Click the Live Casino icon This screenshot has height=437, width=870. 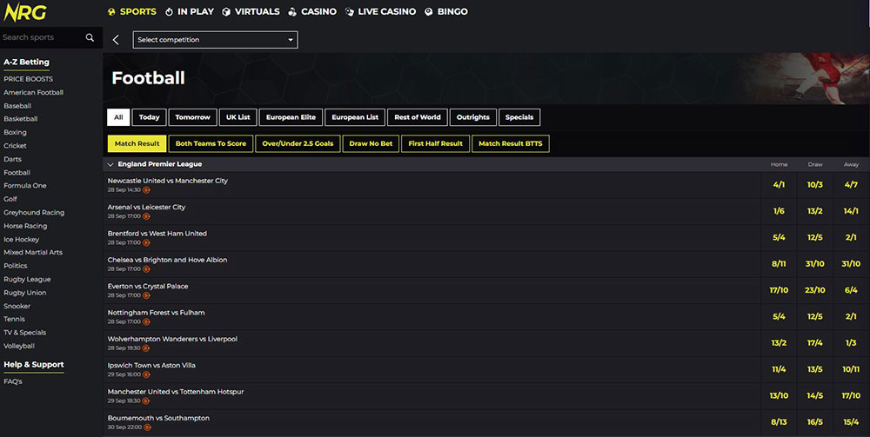click(x=350, y=11)
